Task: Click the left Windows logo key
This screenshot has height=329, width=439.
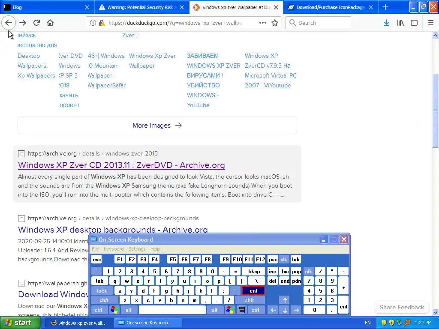Action: (x=114, y=310)
